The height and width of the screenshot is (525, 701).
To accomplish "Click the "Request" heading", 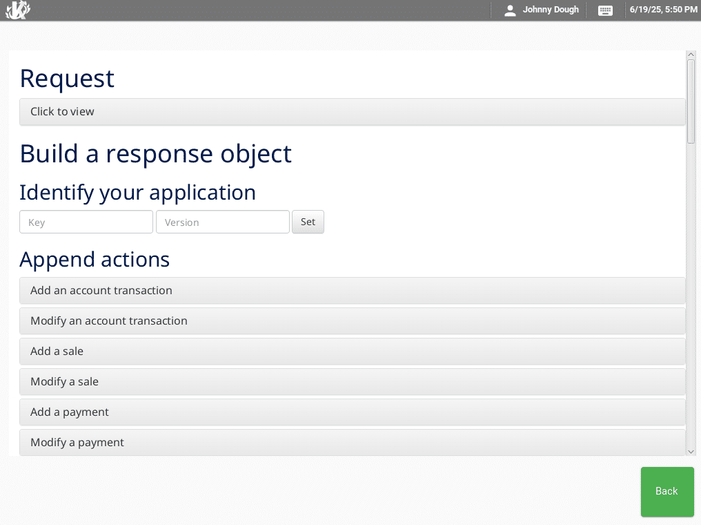I will click(67, 79).
